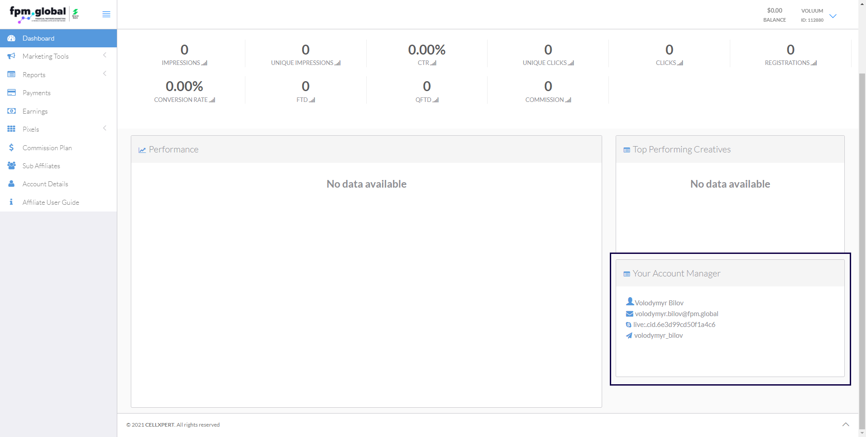Viewport: 866px width, 437px height.
Task: Click the Sub Affiliates people icon
Action: click(x=11, y=166)
